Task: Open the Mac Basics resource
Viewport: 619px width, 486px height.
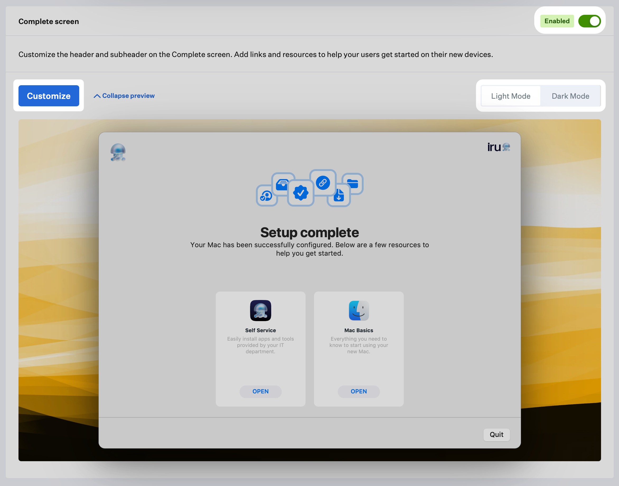Action: pyautogui.click(x=358, y=391)
